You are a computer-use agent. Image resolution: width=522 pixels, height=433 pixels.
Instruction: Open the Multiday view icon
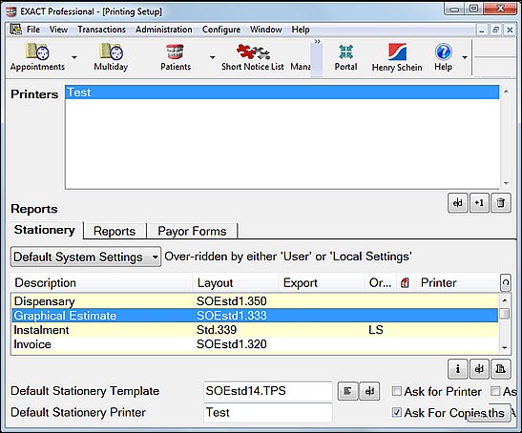click(x=111, y=57)
